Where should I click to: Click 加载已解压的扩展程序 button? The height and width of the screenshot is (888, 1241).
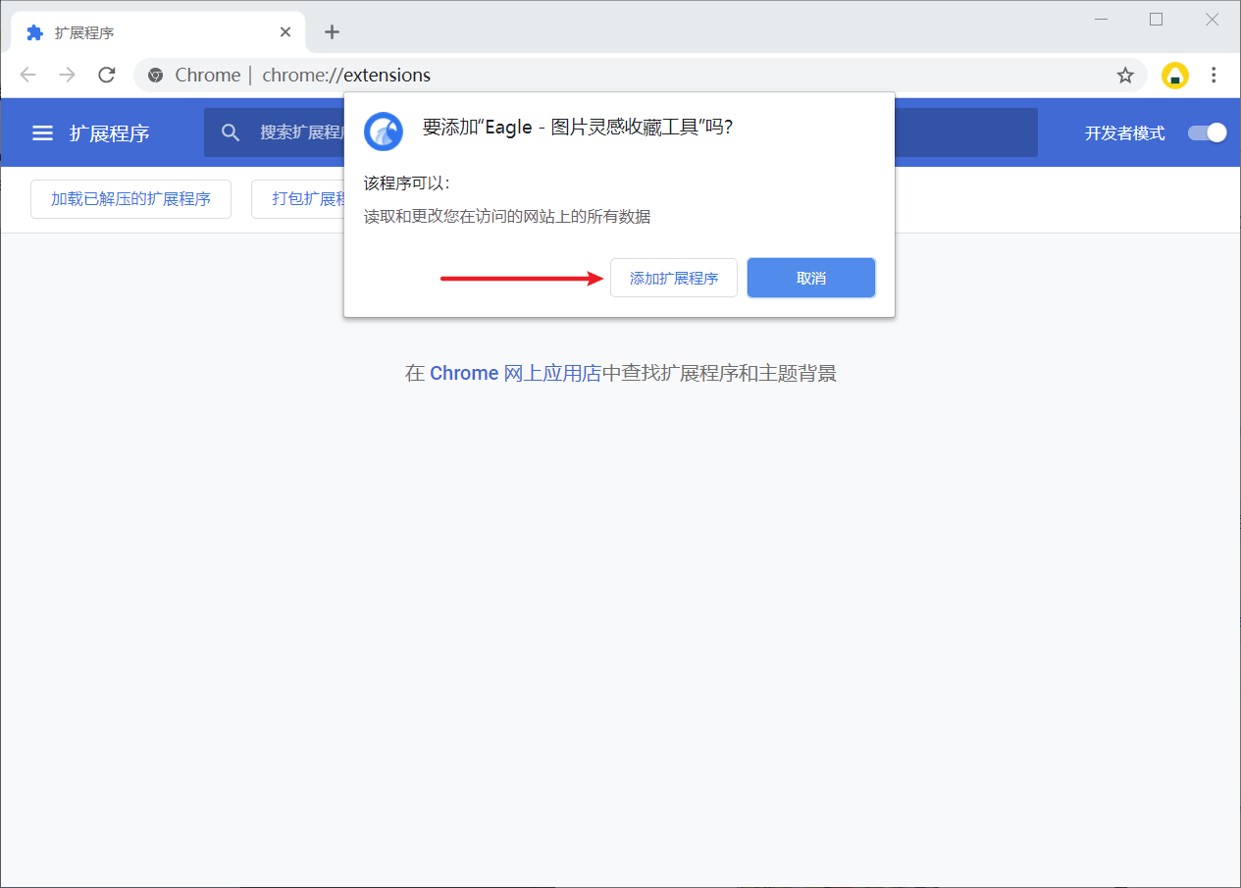point(131,198)
